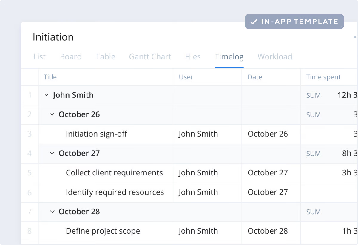Click the John Smith group row title
Image resolution: width=358 pixels, height=245 pixels.
[x=73, y=95]
